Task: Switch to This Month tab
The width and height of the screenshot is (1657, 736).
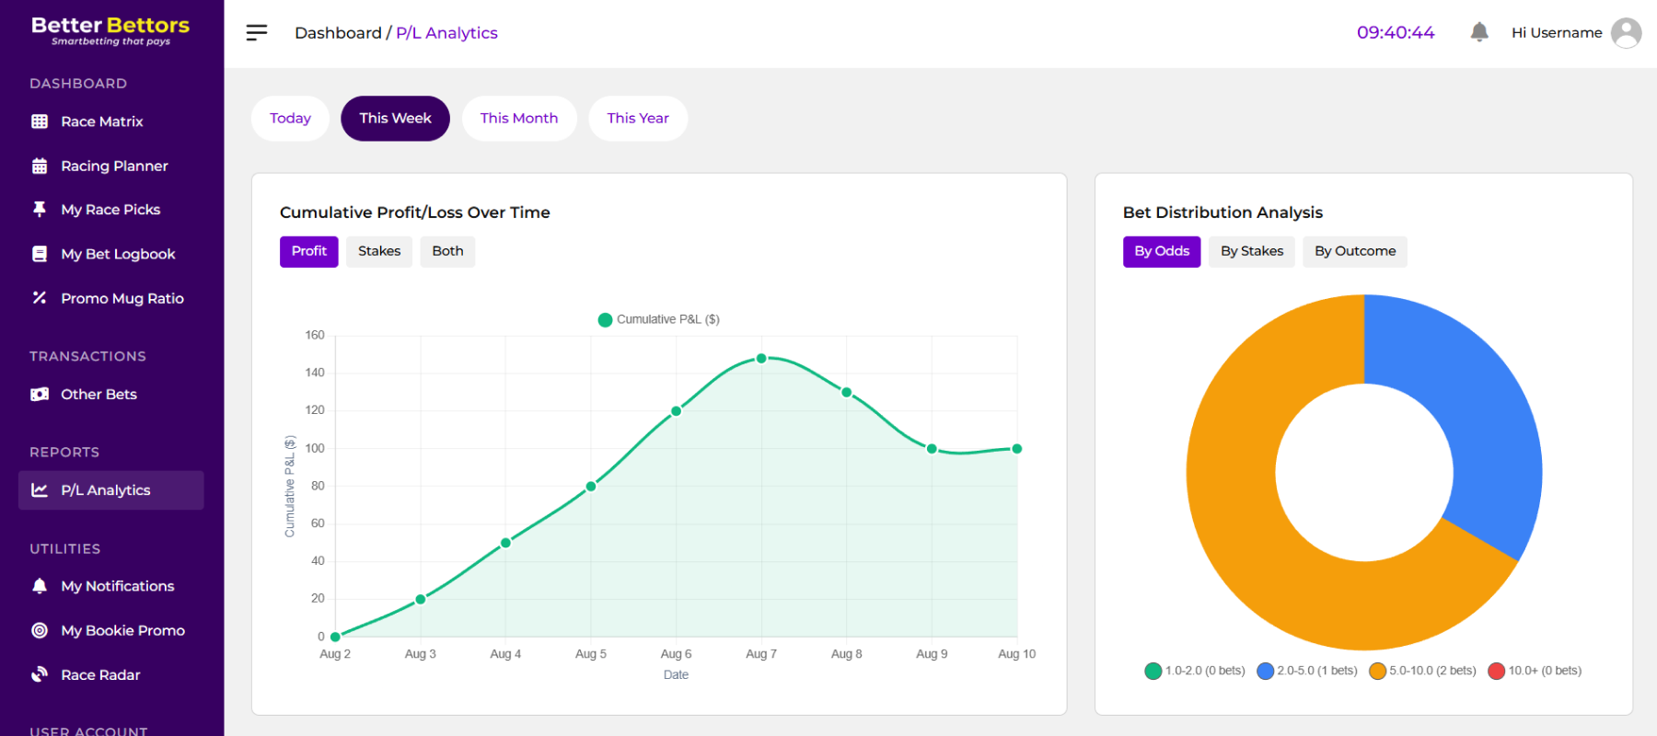Action: pos(519,119)
